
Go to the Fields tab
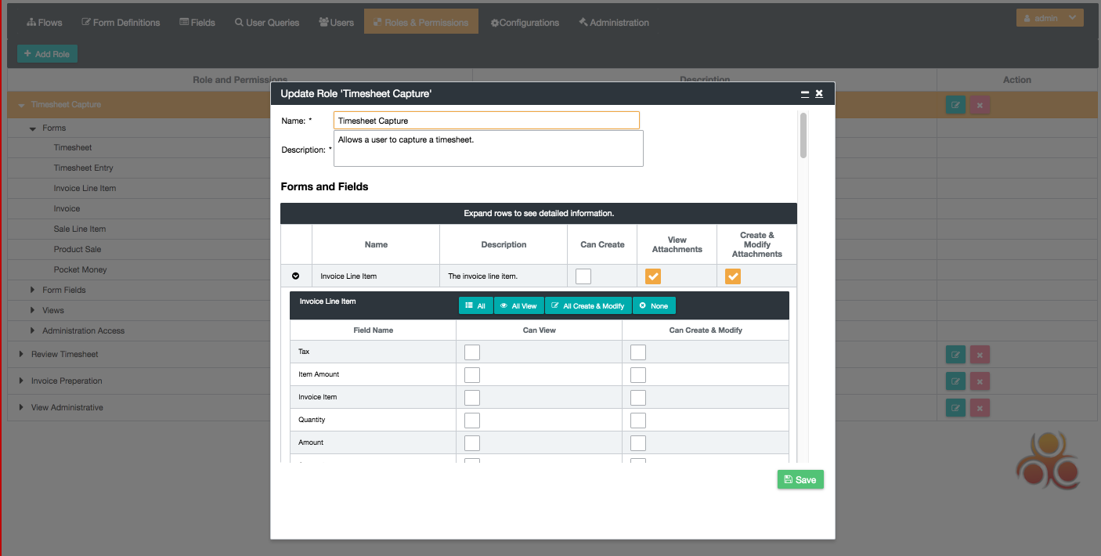[197, 23]
